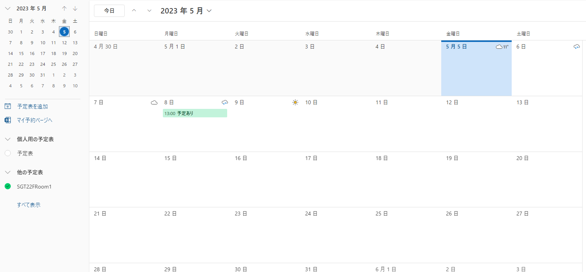Viewport: 586px width, 272px height.
Task: Click the 予定表を追加 calendar-plus icon
Action: 8,106
